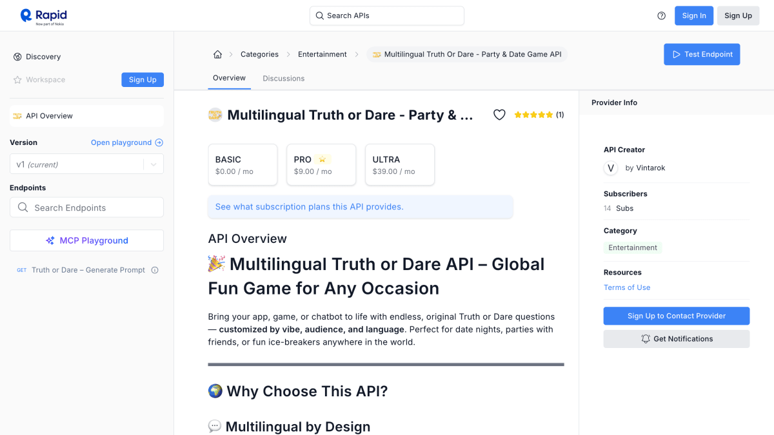The width and height of the screenshot is (774, 435).
Task: Click the "(1)" review count
Action: pos(560,115)
